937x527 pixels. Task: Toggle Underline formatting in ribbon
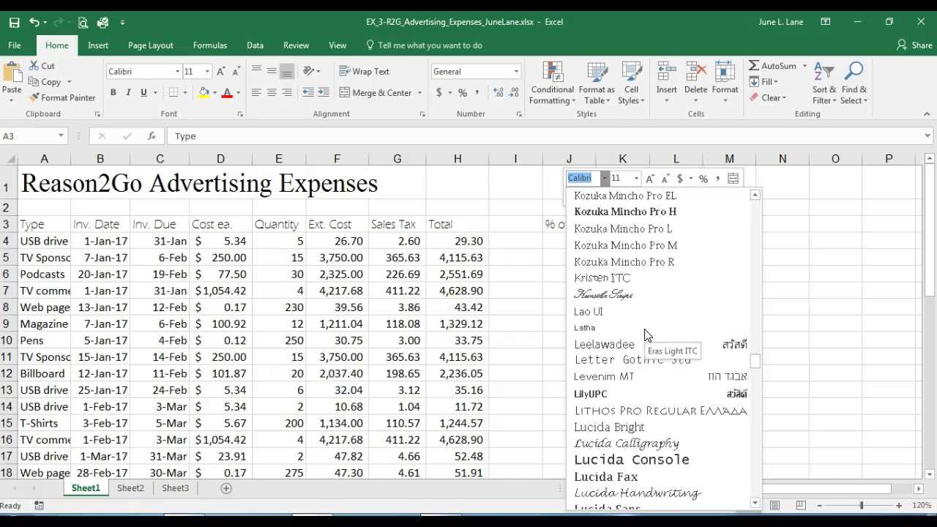[x=143, y=93]
